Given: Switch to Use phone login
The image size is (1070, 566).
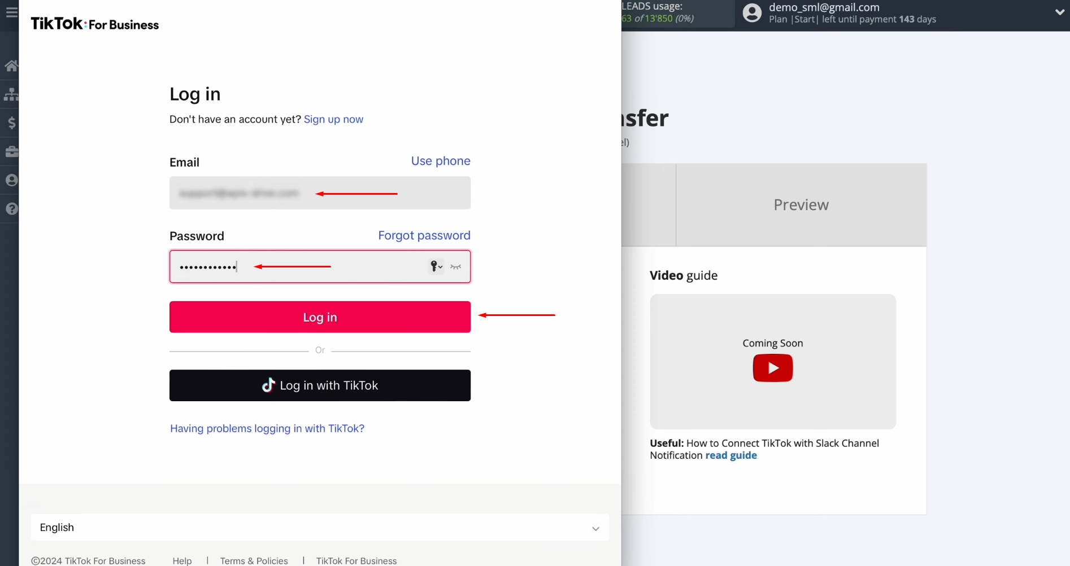Looking at the screenshot, I should [441, 161].
